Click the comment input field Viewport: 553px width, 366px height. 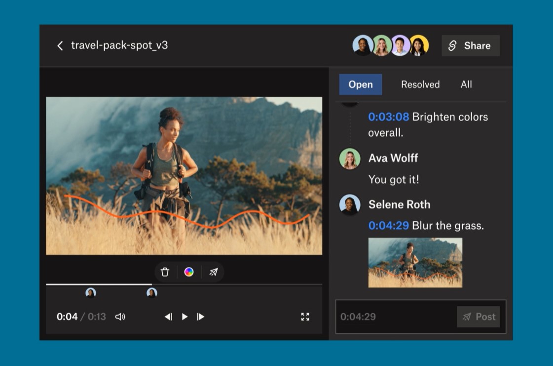click(395, 317)
